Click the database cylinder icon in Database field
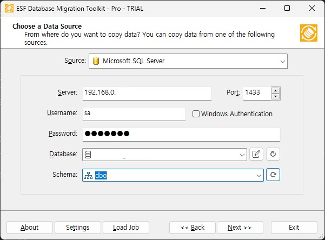This screenshot has width=325, height=240. pos(88,155)
